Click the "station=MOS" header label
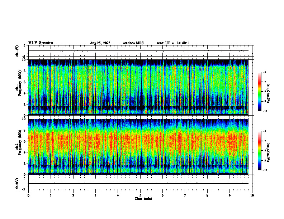Viewport: 284px width, 219px height. 133,43
